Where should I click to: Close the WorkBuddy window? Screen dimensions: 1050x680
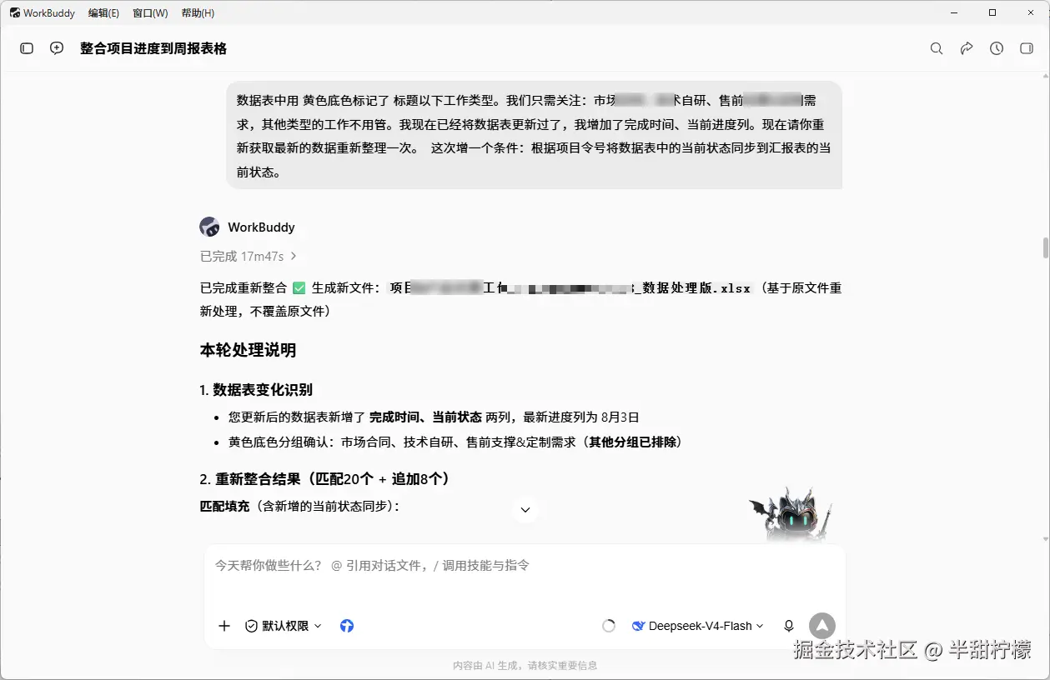pos(1031,12)
